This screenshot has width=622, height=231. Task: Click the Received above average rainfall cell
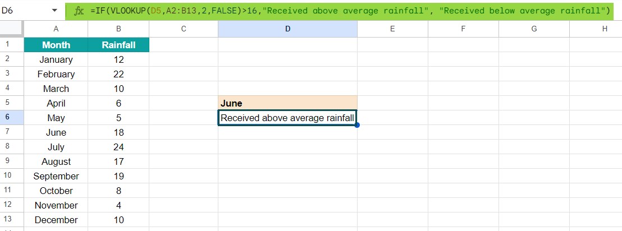click(x=287, y=118)
